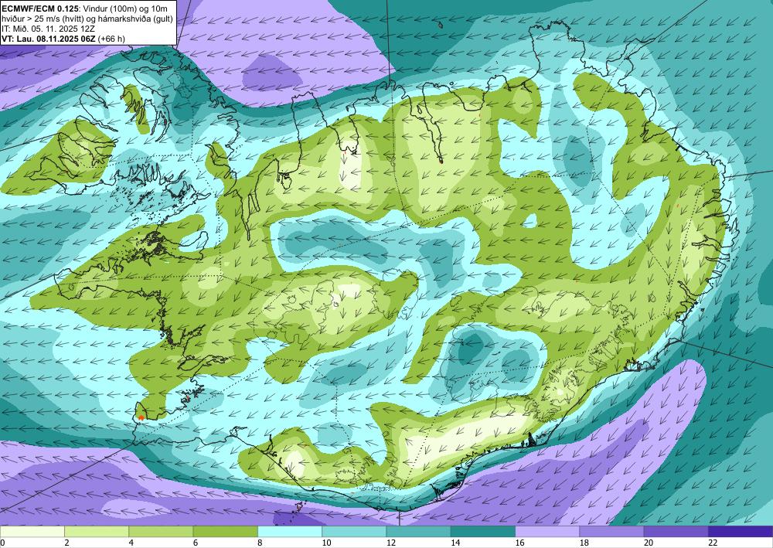The width and height of the screenshot is (773, 548).
Task: Click the pale cream 0–2 m/s legend swatch
Action: tap(32, 532)
